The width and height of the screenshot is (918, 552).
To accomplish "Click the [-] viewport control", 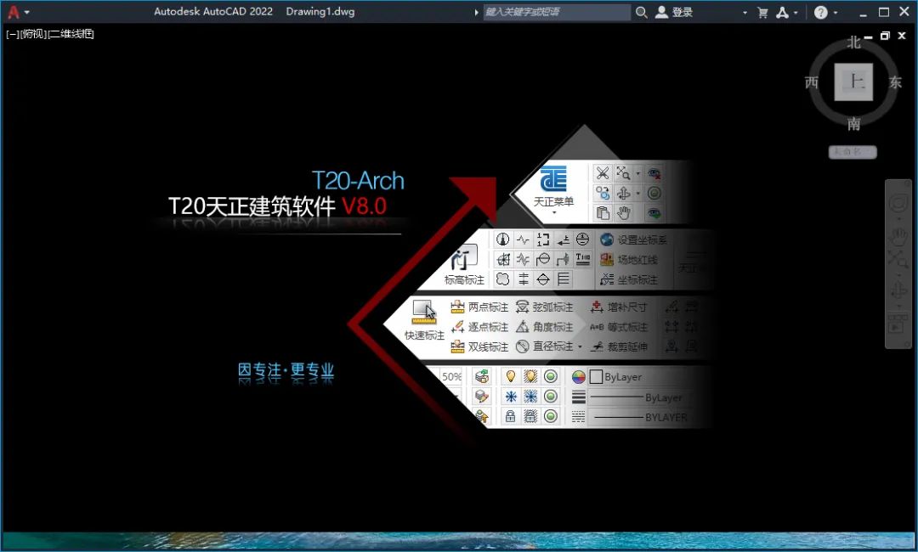I will [12, 34].
